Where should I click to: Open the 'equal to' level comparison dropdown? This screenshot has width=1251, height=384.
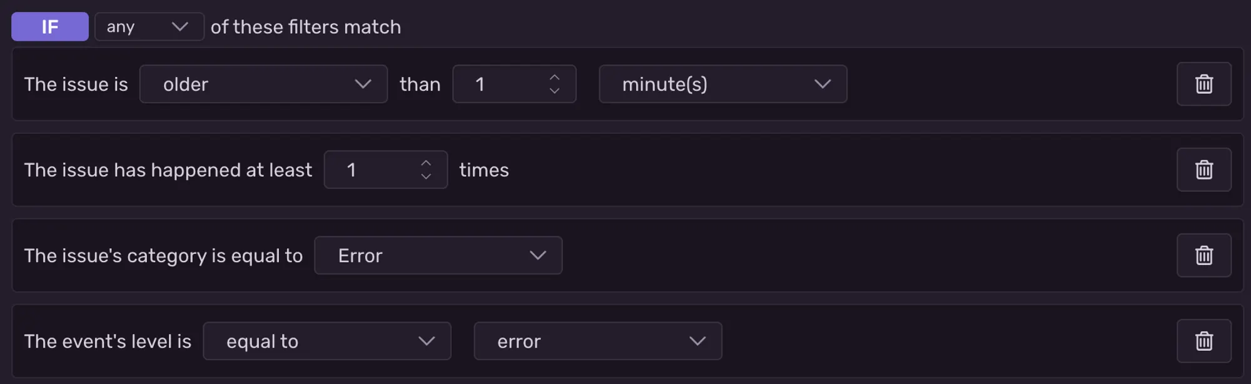[x=327, y=341]
